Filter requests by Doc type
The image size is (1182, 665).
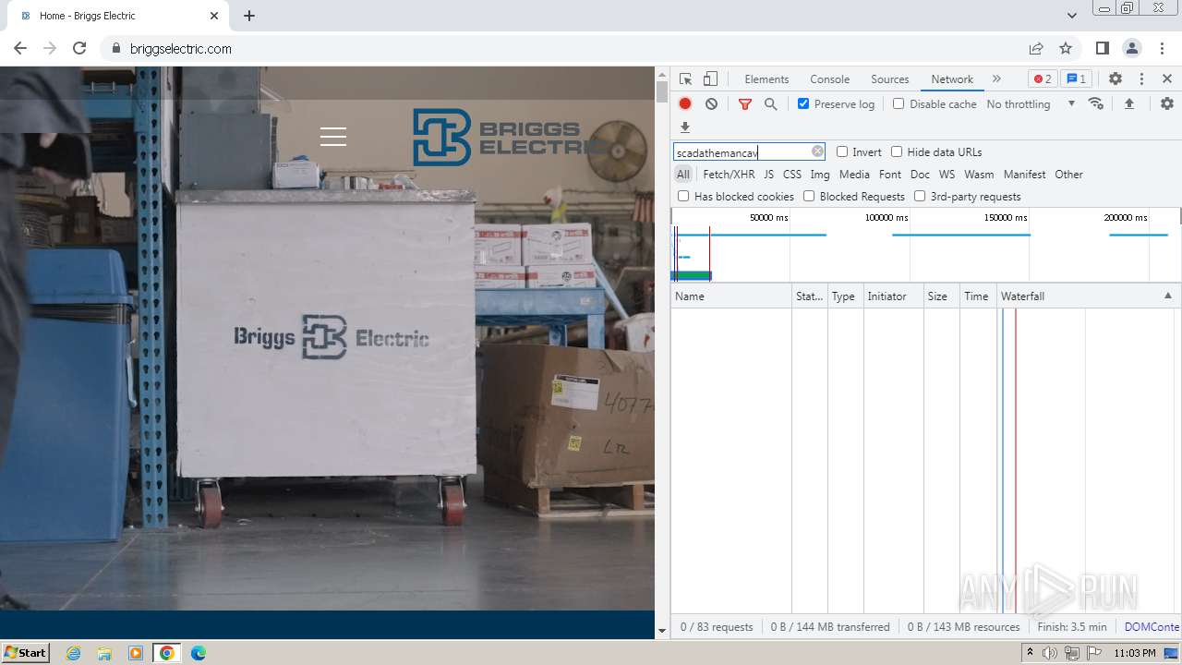(920, 175)
